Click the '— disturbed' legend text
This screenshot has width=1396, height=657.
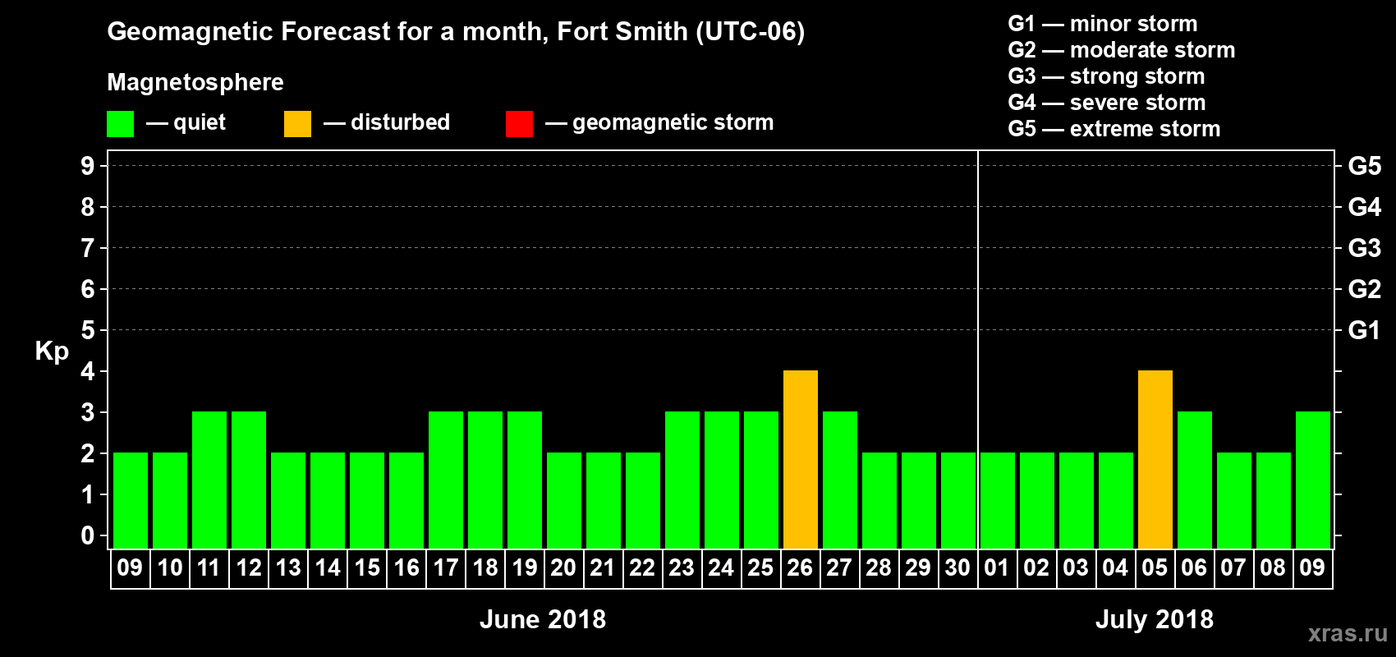(387, 122)
